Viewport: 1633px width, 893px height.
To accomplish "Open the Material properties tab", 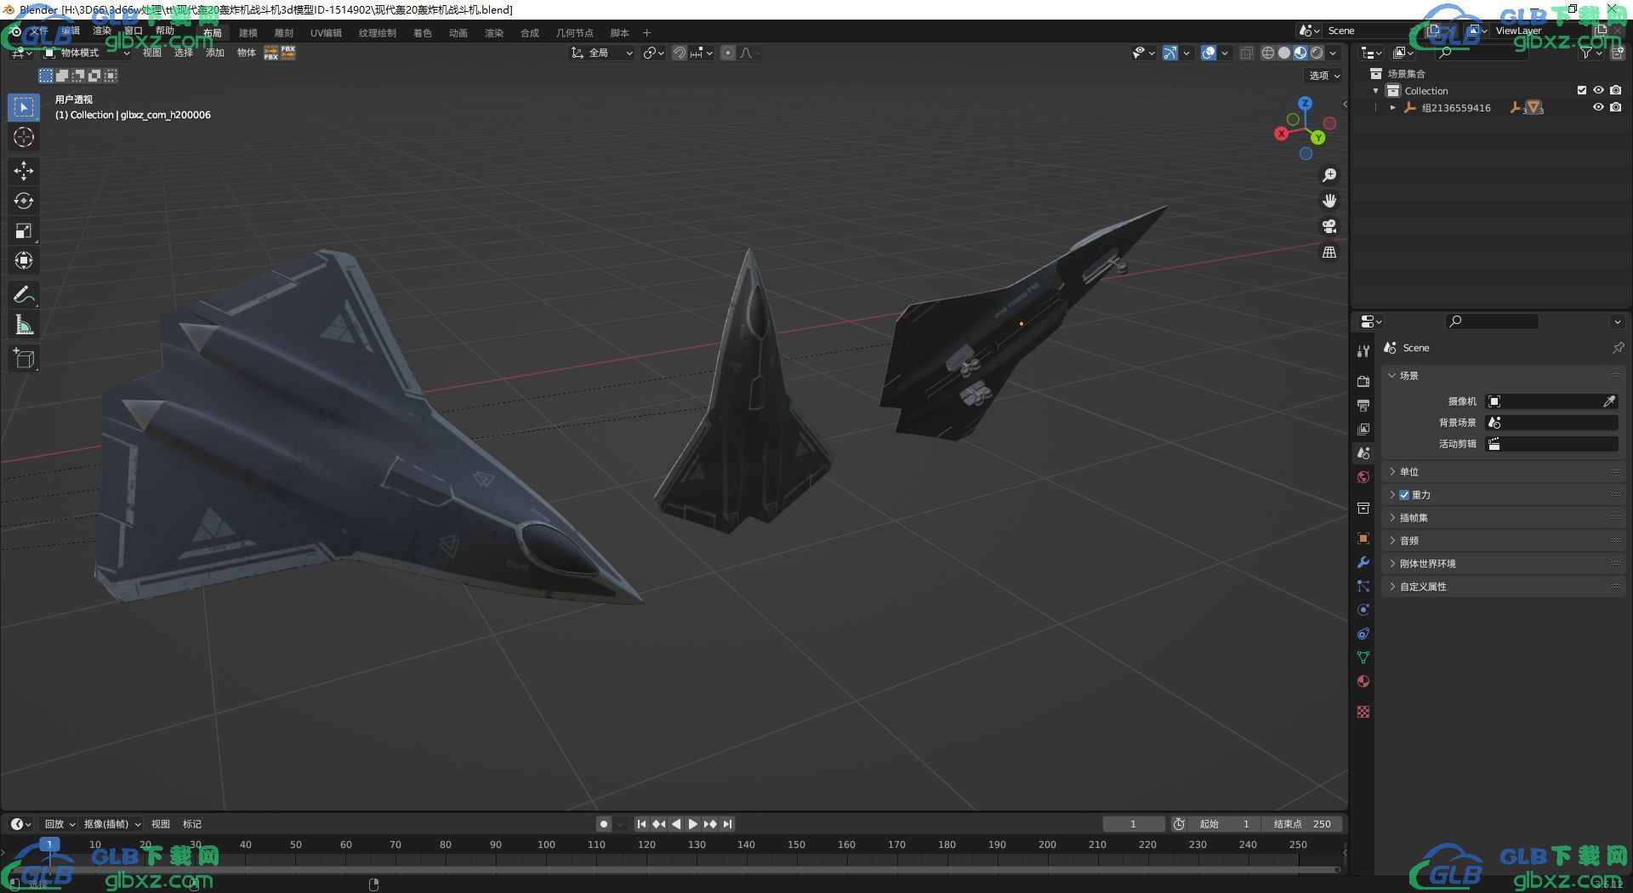I will click(1363, 681).
